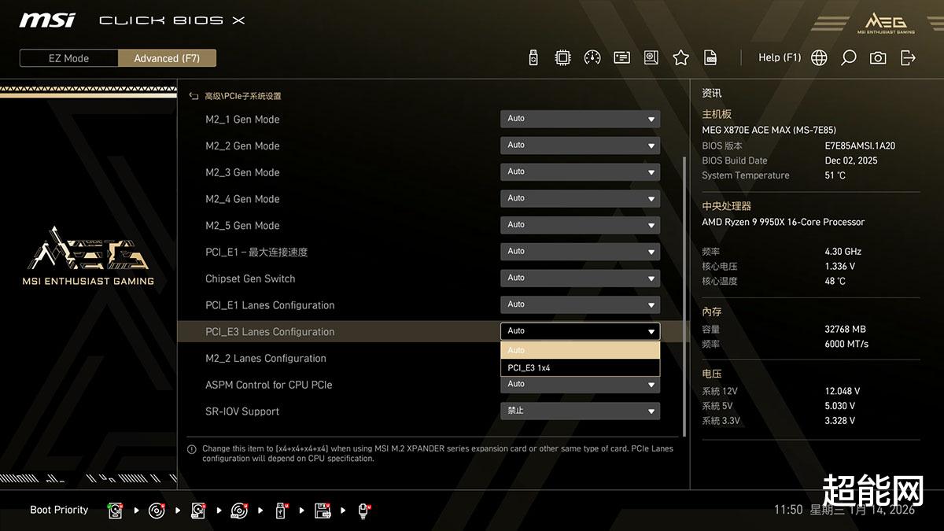Go back with breadcrumb return arrow
The image size is (944, 531).
click(x=194, y=96)
